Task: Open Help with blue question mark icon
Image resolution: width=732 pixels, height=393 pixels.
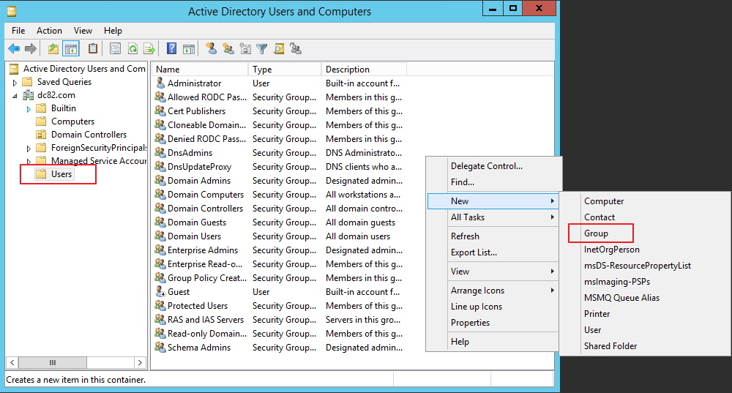Action: (x=172, y=48)
